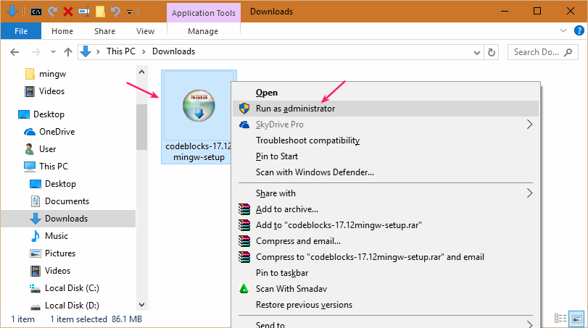Choose Scan with Windows Defender

click(x=386, y=172)
